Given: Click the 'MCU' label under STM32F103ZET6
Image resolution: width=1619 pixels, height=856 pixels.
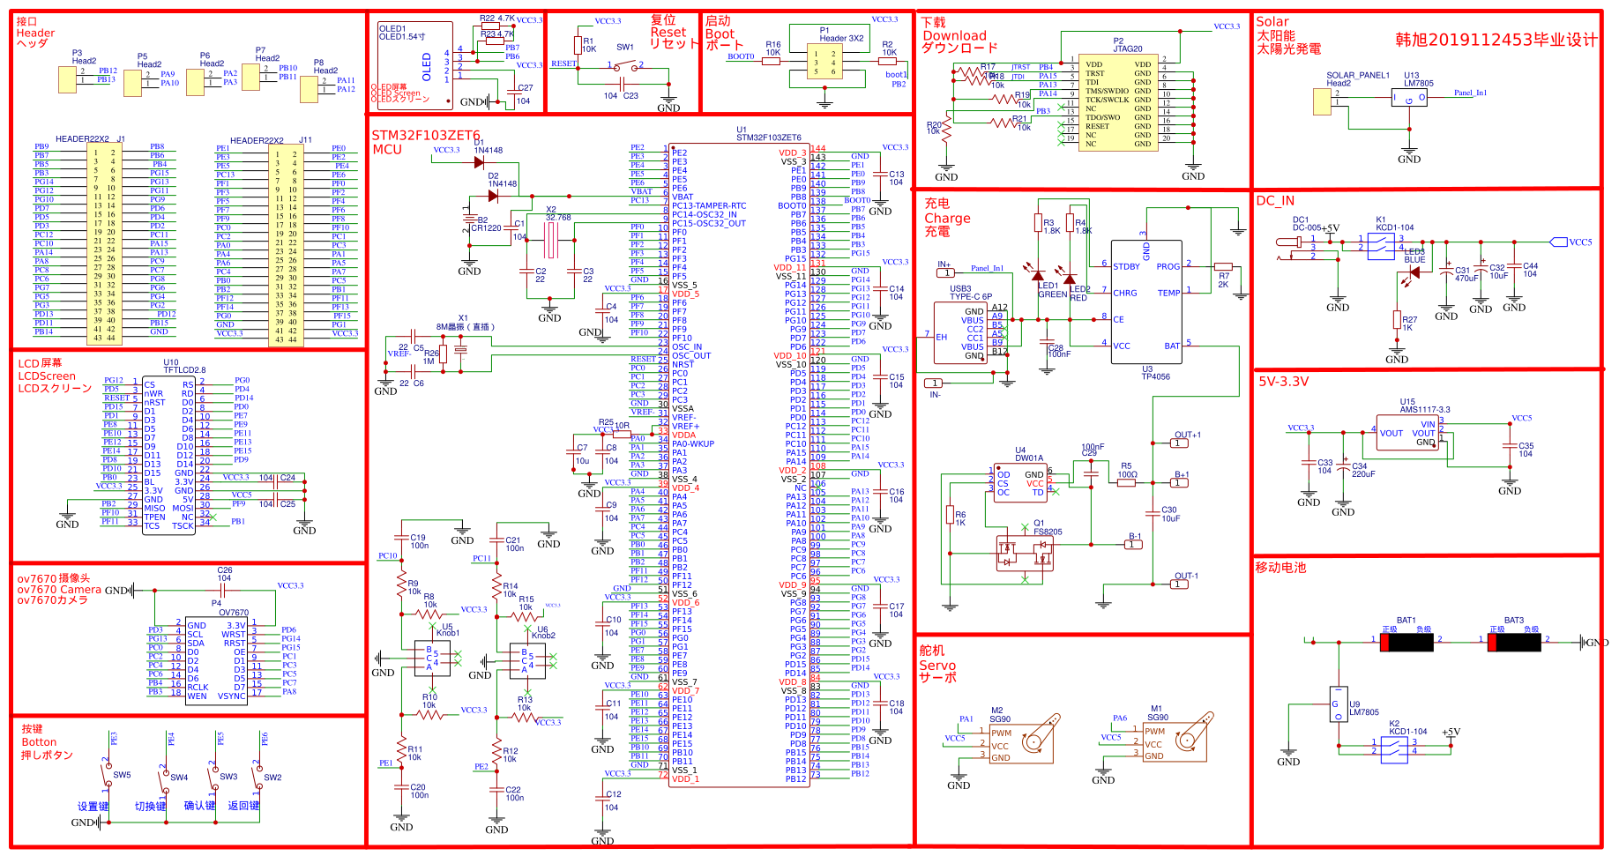Looking at the screenshot, I should click(x=386, y=149).
